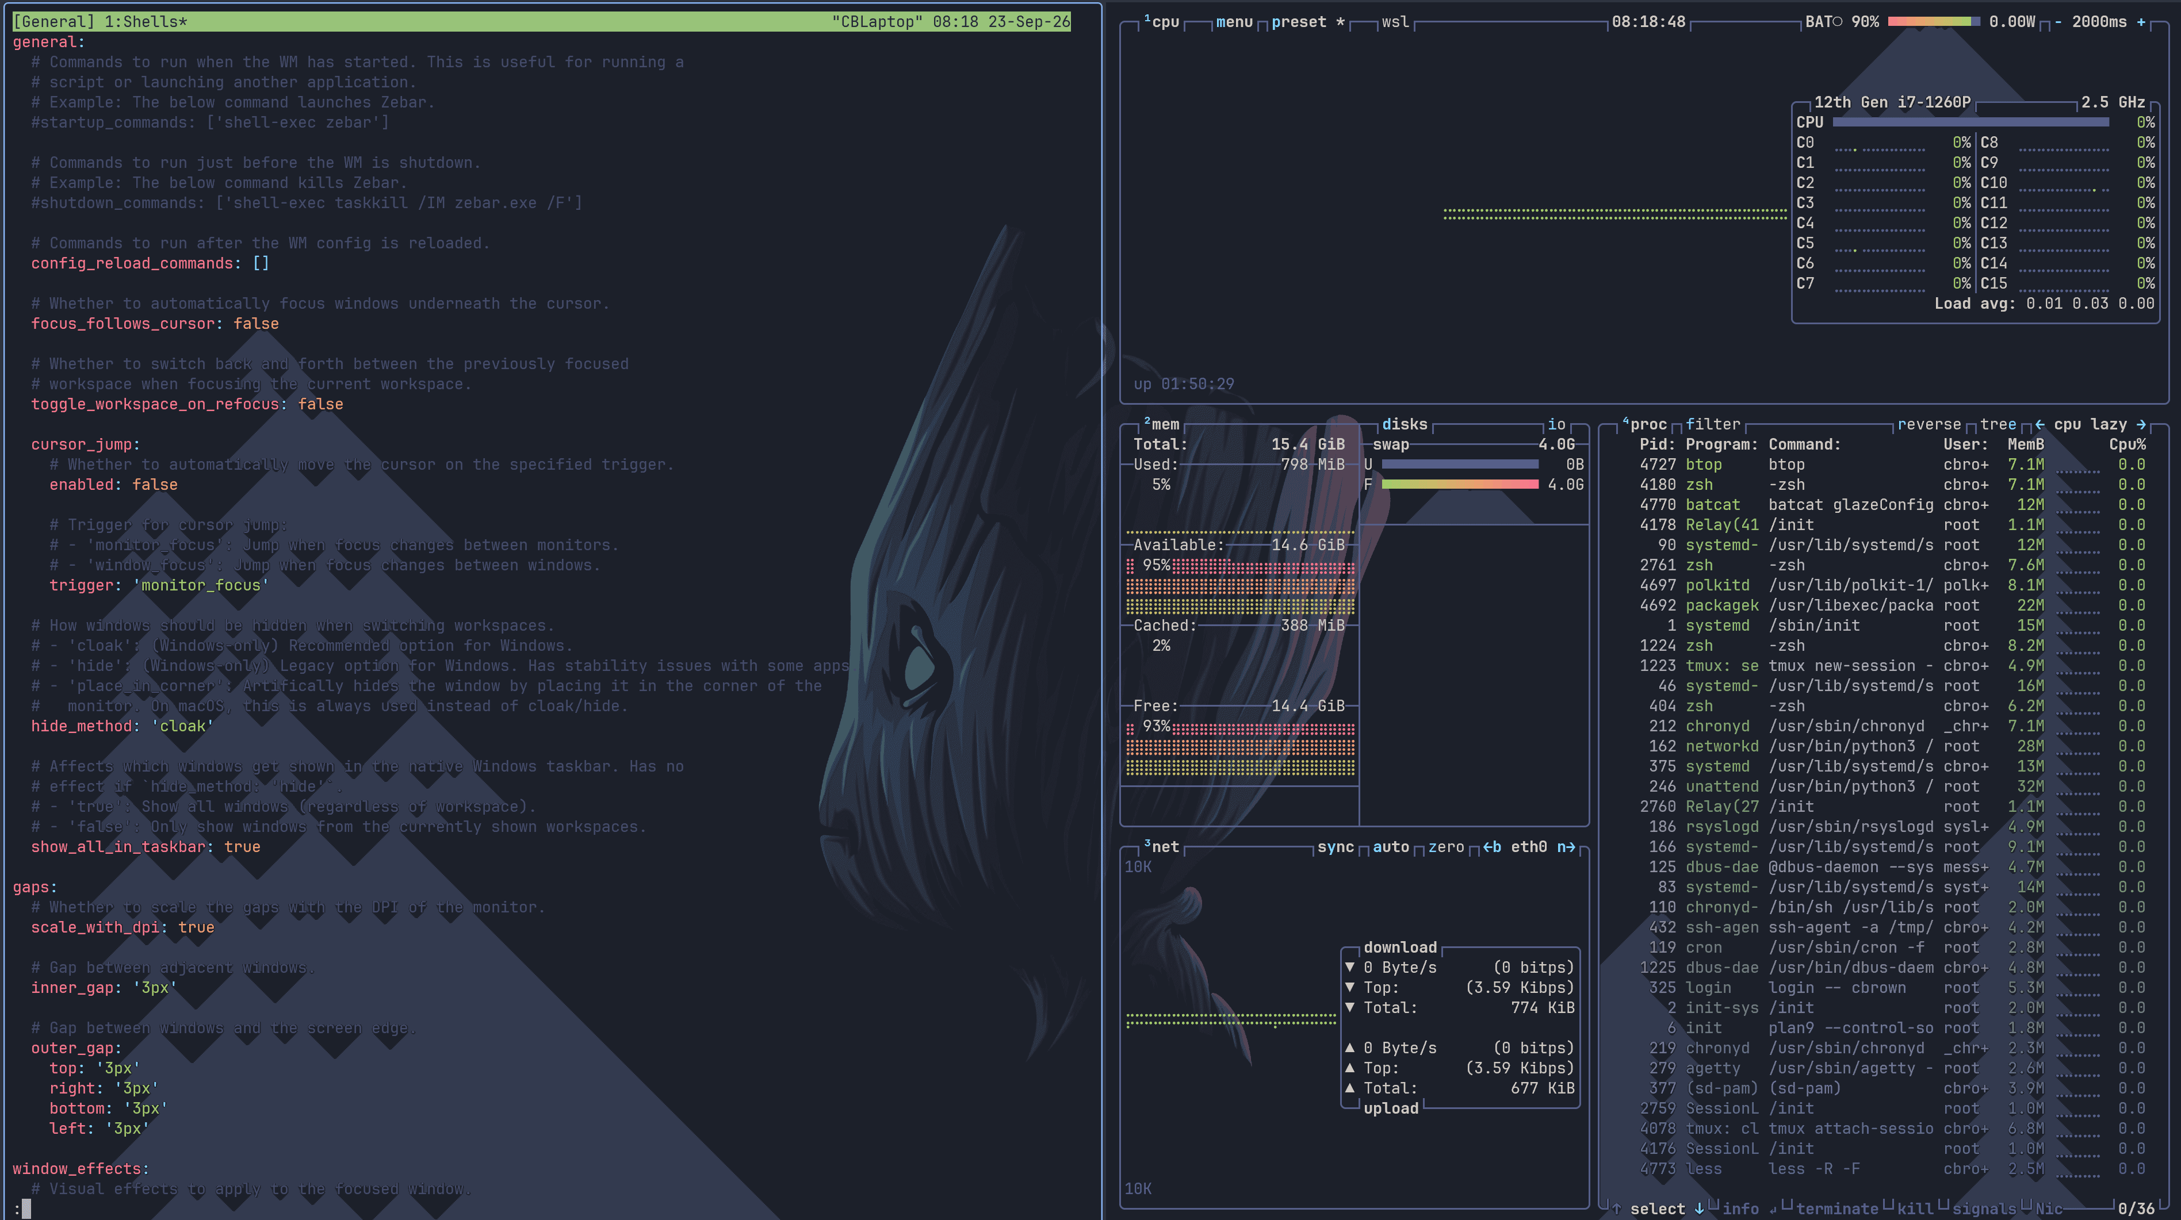Click the battery level meter bar
Screen dimensions: 2181x1220
click(1934, 22)
